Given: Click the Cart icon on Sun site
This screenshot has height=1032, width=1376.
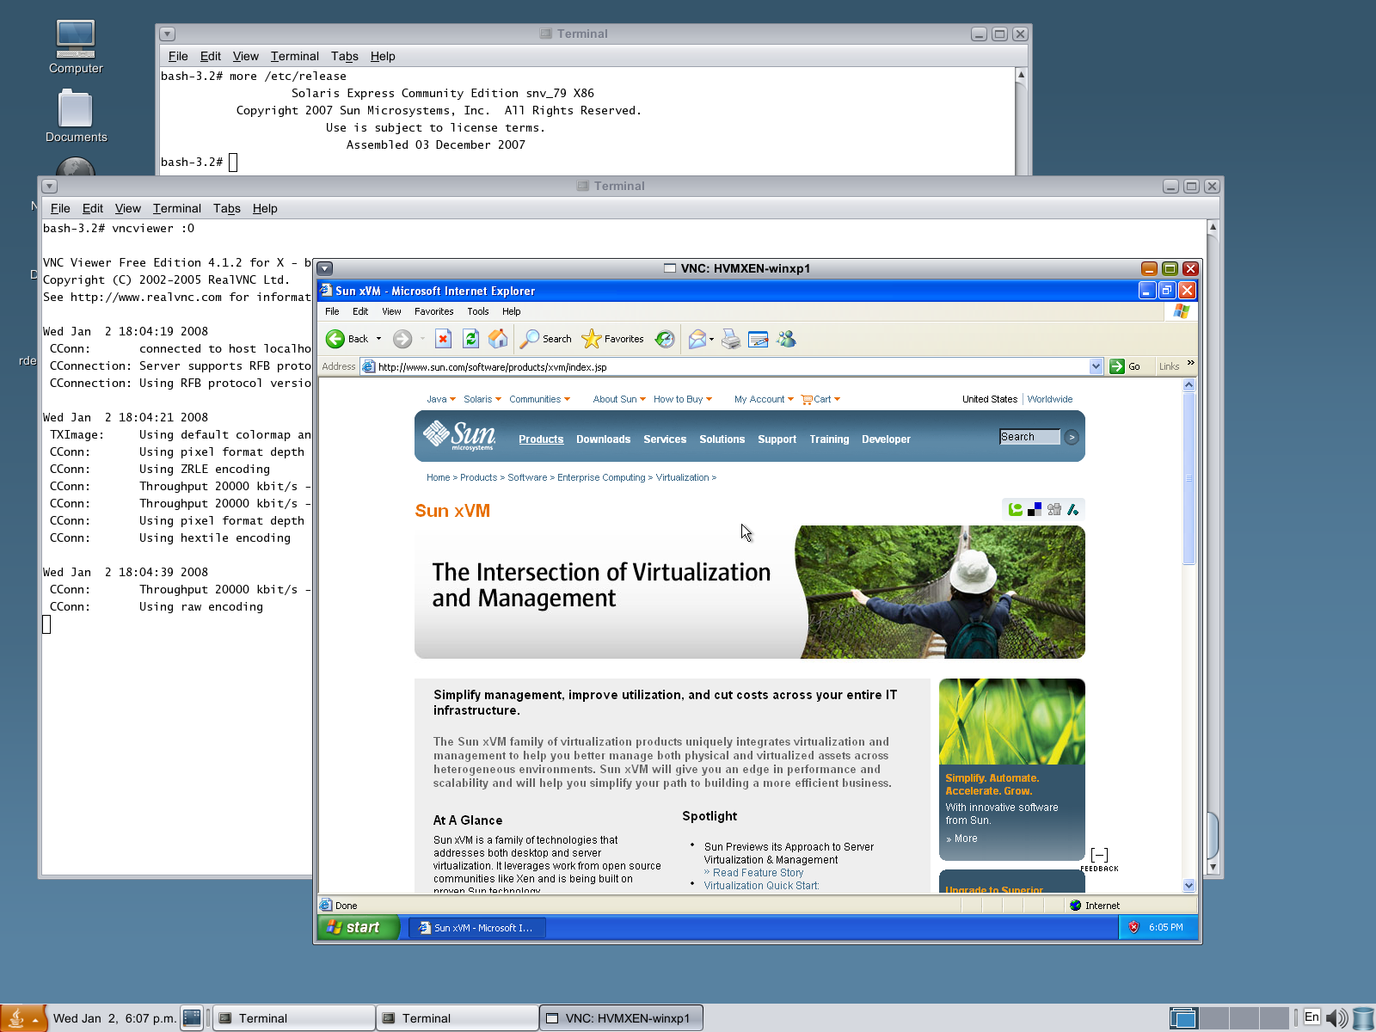Looking at the screenshot, I should coord(807,399).
